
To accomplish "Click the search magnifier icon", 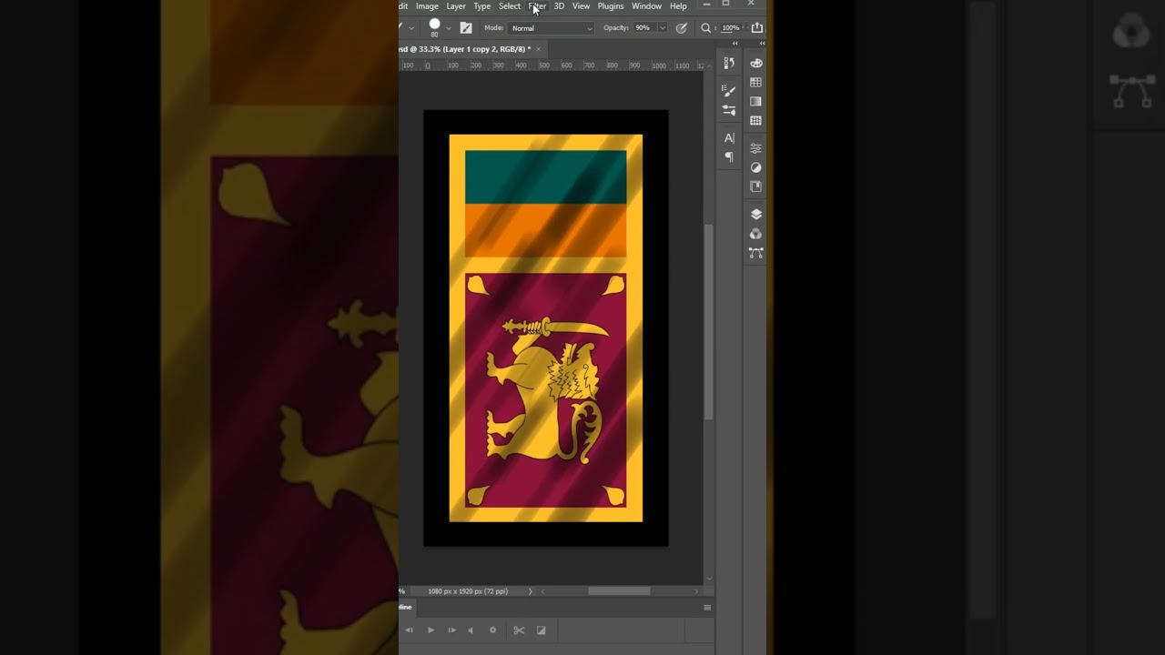I will click(x=705, y=28).
